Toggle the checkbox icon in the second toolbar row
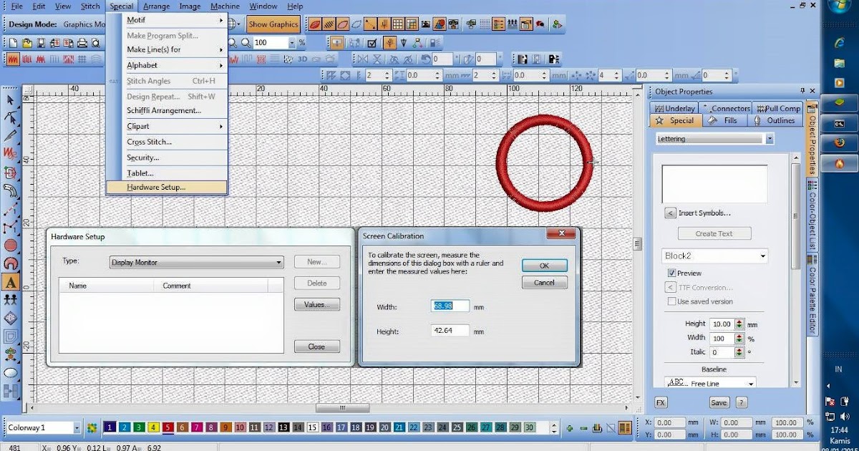859x451 pixels. click(372, 43)
